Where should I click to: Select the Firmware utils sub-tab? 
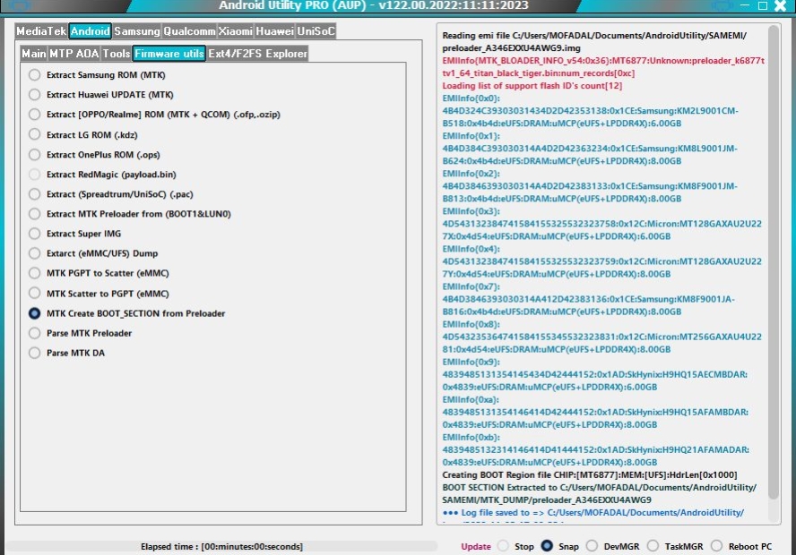(x=169, y=53)
